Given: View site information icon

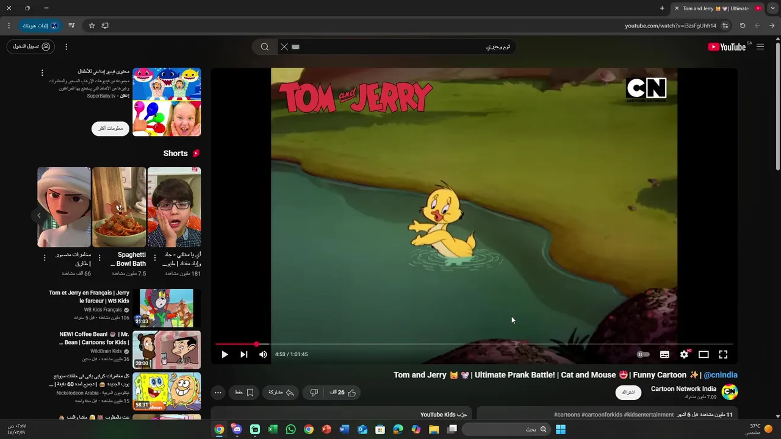Looking at the screenshot, I should click(725, 26).
